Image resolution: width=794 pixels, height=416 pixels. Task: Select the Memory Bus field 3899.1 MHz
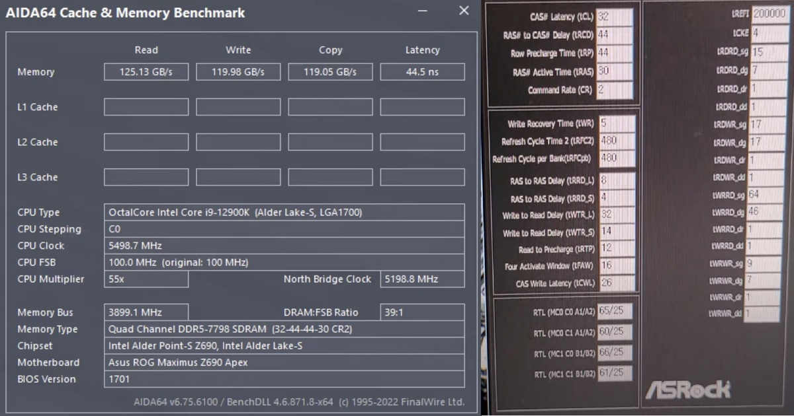coord(146,312)
